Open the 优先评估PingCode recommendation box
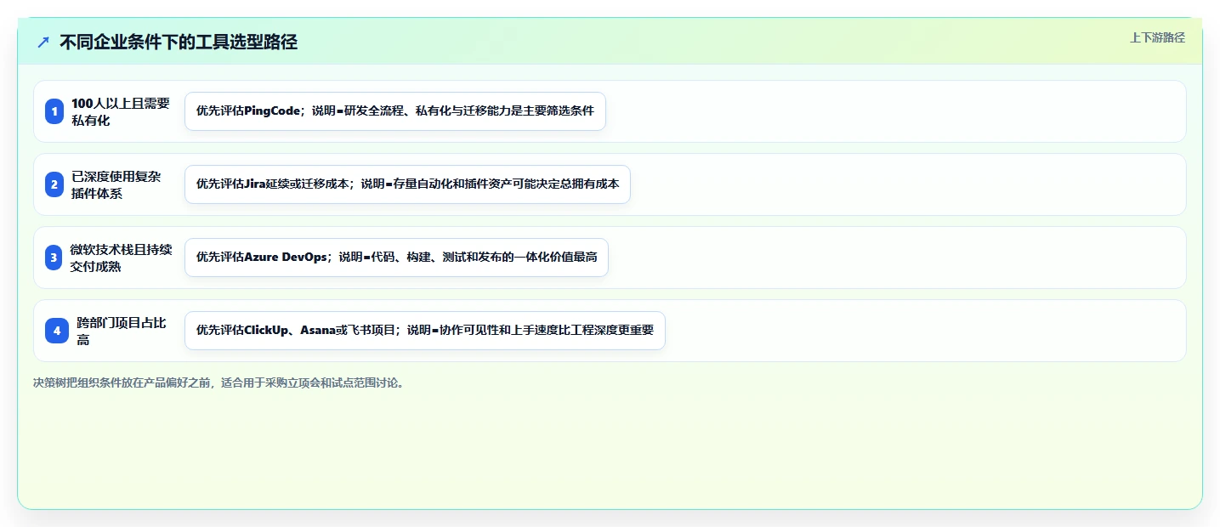Screen dimensions: 1220x527 point(395,111)
